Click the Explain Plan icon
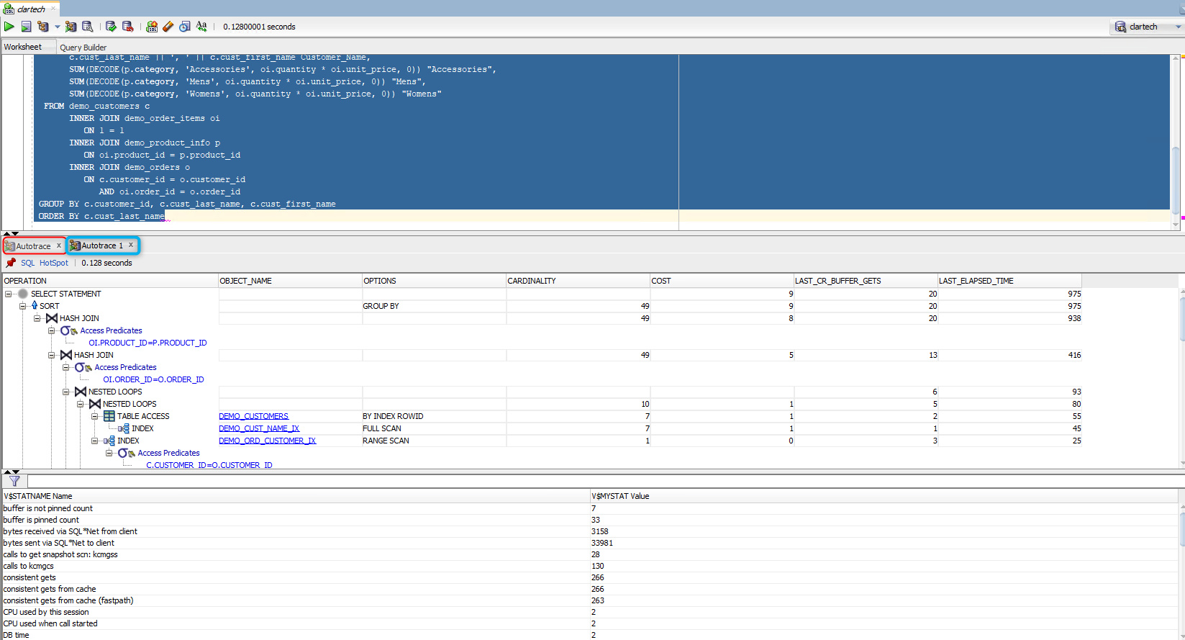This screenshot has height=640, width=1185. click(43, 27)
